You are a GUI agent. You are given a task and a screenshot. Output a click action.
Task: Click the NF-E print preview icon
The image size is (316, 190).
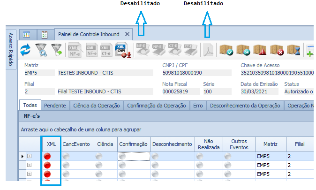click(x=143, y=49)
